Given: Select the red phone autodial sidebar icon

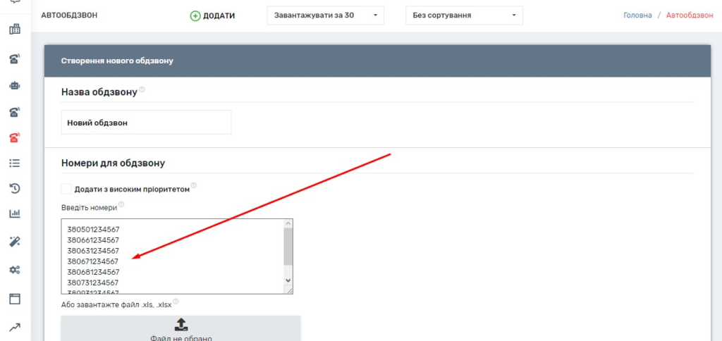Looking at the screenshot, I should pos(14,137).
